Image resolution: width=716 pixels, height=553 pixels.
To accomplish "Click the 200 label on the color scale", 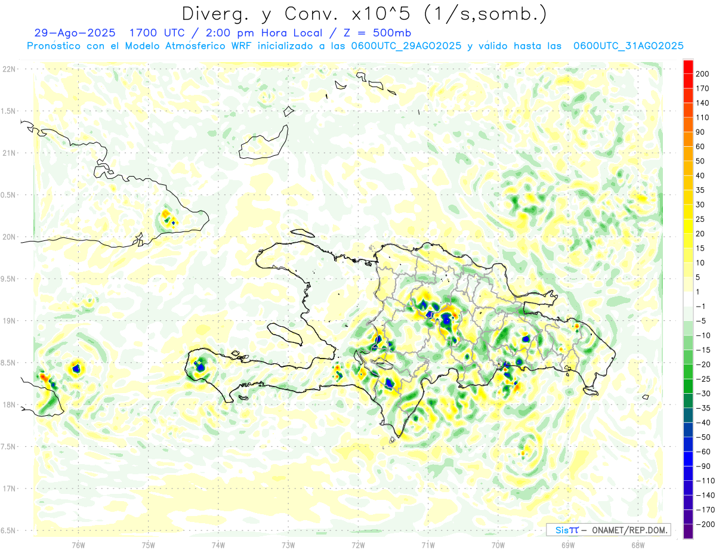I will (x=702, y=74).
